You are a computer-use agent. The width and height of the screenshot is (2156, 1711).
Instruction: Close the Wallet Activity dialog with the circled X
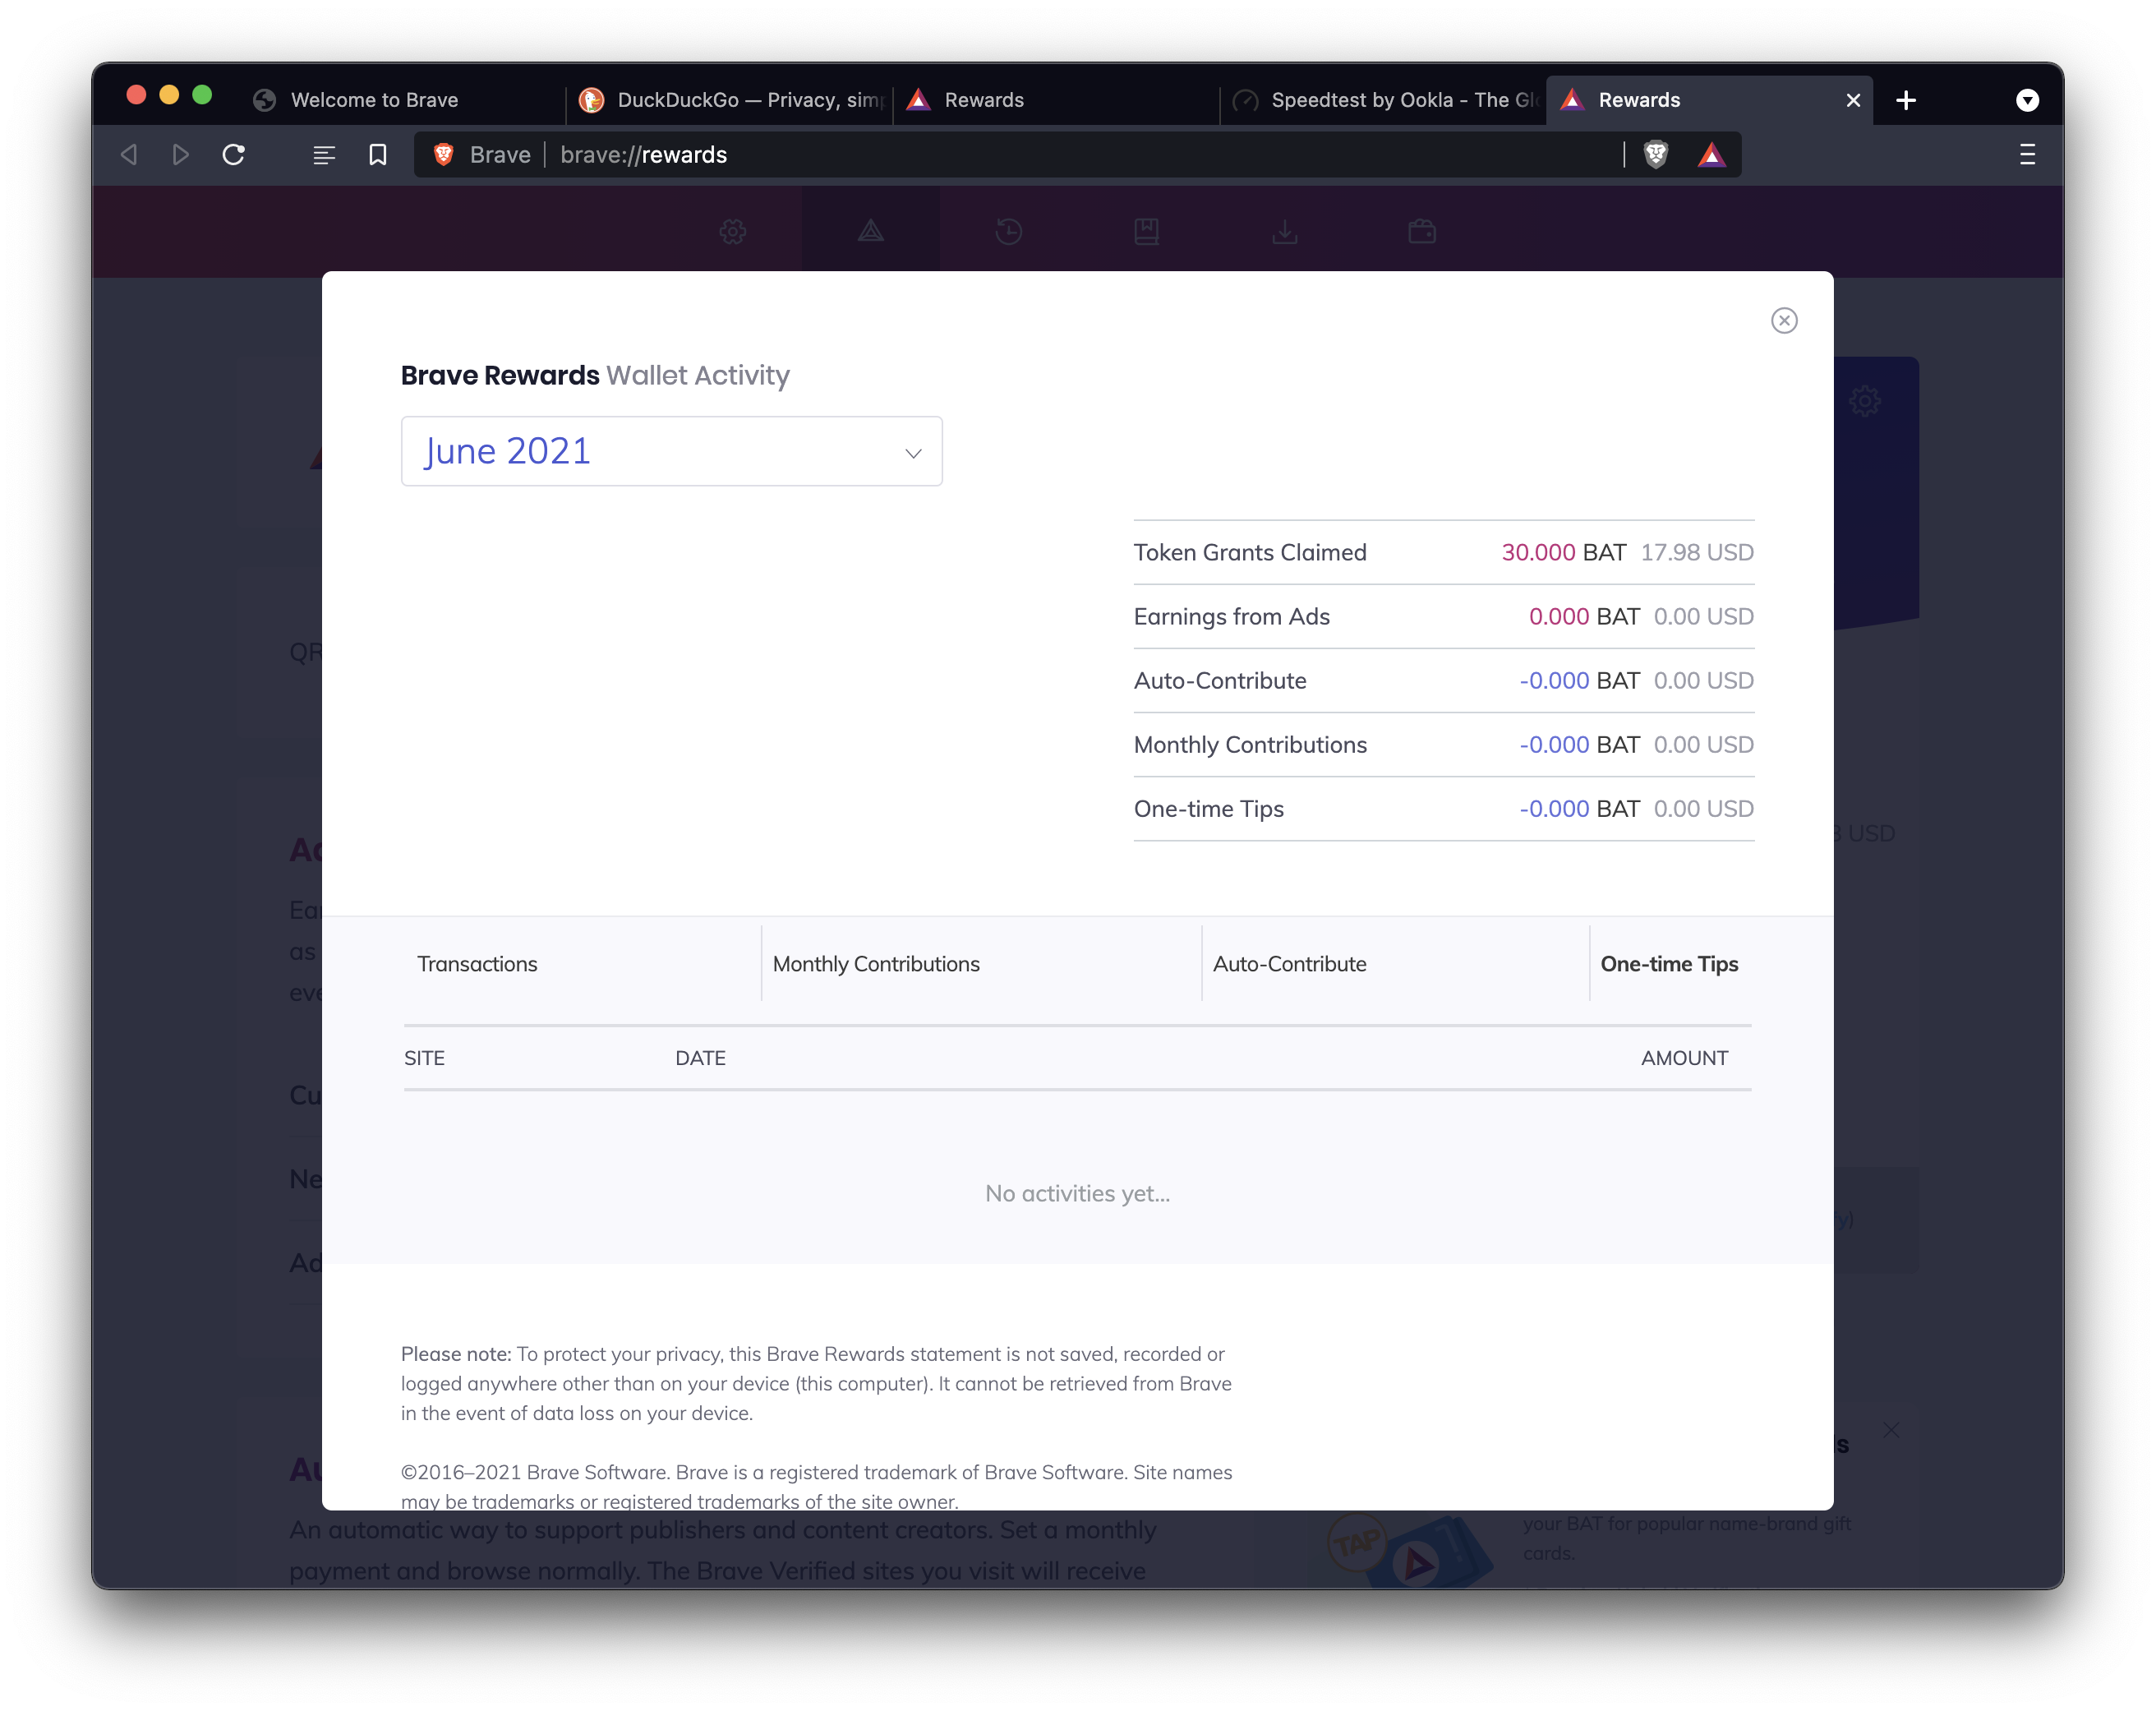pos(1784,320)
